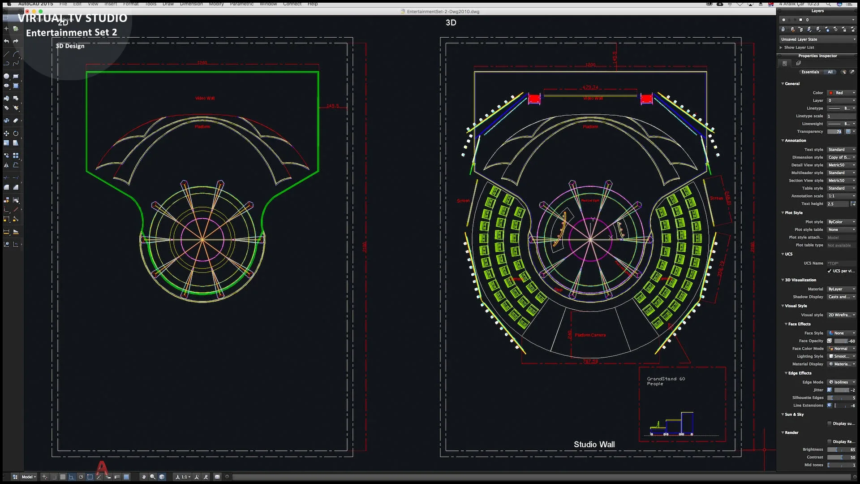Image resolution: width=860 pixels, height=484 pixels.
Task: Select the Move tool icon
Action: (6, 134)
